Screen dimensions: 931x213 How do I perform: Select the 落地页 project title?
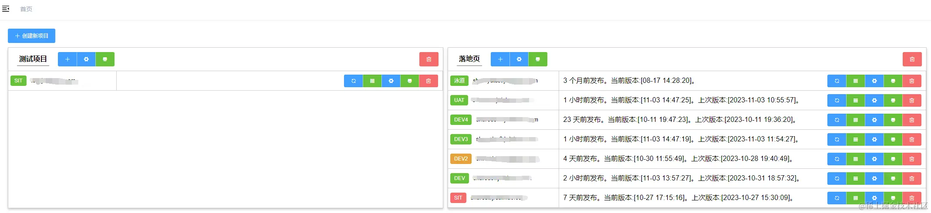click(469, 59)
